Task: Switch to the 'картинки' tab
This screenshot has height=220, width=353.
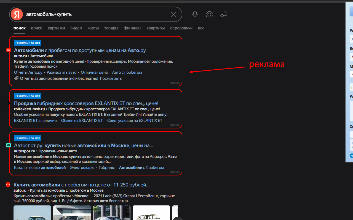Action: tap(56, 28)
